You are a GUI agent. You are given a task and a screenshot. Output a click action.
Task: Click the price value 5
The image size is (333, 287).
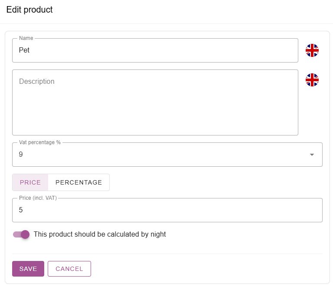tap(21, 210)
